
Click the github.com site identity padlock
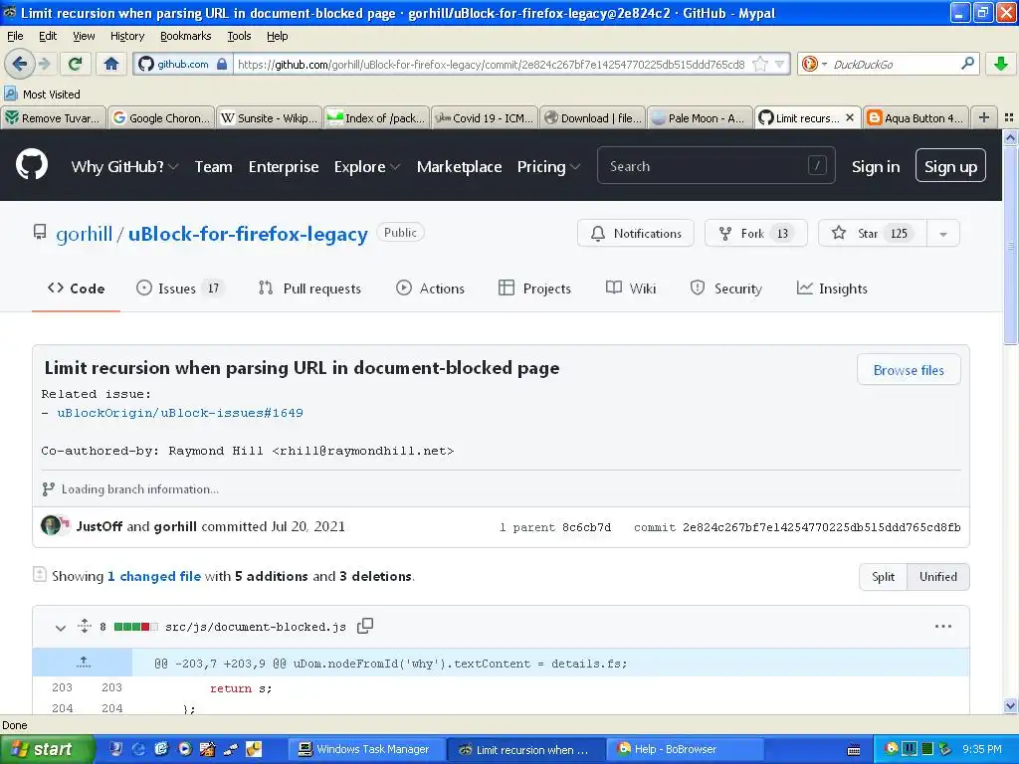222,64
